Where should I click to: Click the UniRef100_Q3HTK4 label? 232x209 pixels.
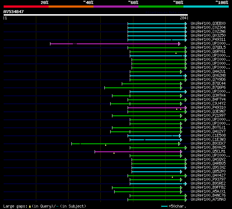(x=208, y=96)
